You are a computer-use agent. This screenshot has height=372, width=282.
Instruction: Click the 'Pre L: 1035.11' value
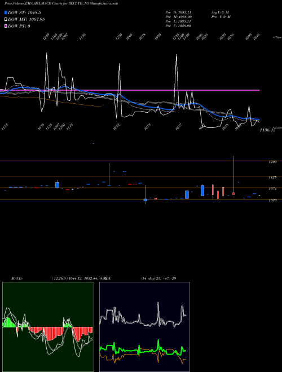(178, 21)
